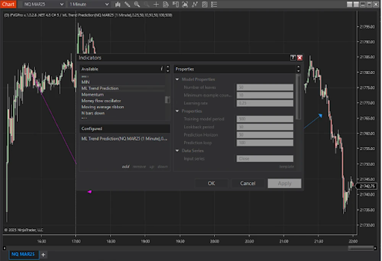382x261 pixels.
Task: Close the Indicators dialog with red X
Action: tap(299, 57)
